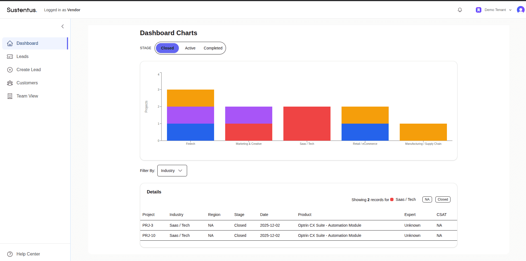Viewport: 526px width, 261px height.
Task: Click the Retail / eCommerce axis label
Action: coord(365,144)
